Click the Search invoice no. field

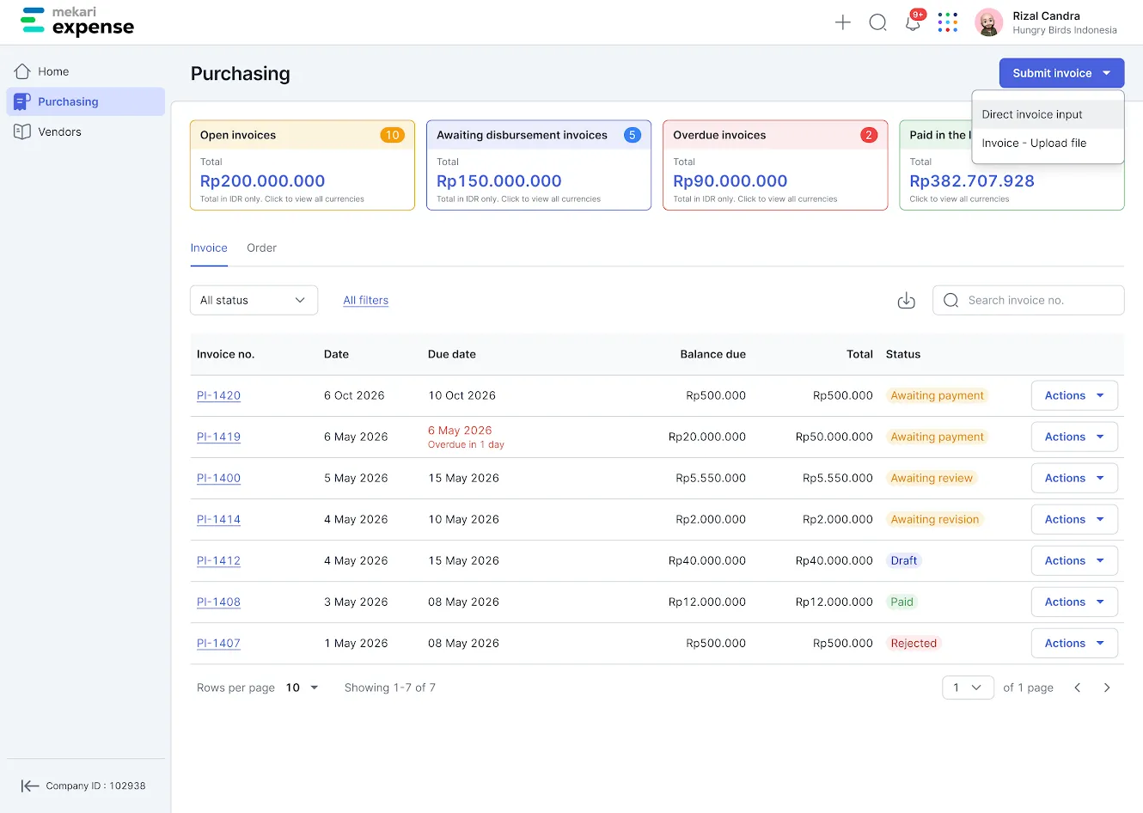(1028, 300)
